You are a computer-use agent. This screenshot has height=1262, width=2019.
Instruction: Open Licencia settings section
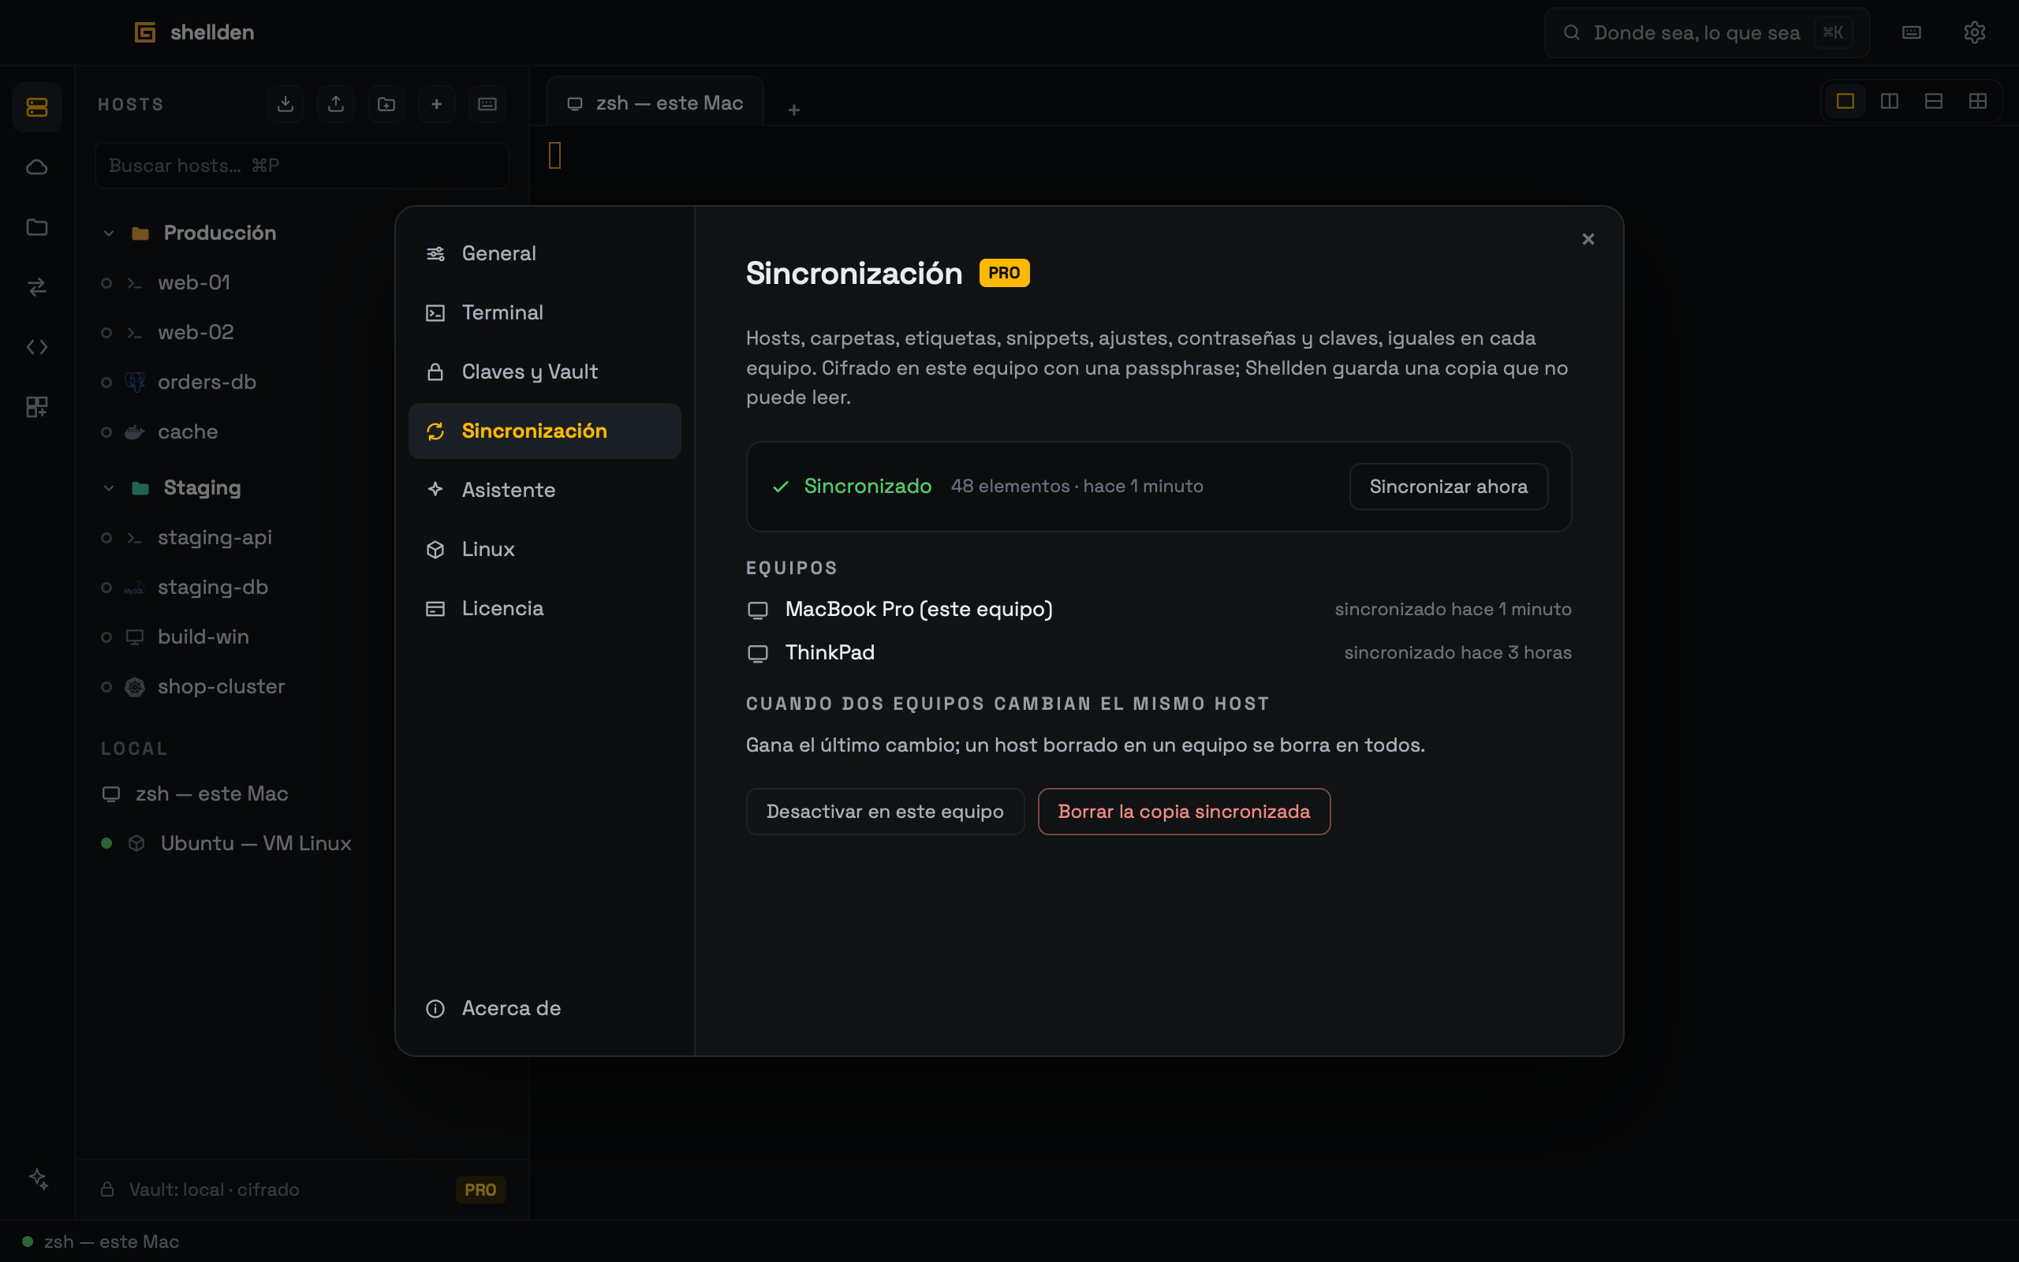click(x=545, y=608)
